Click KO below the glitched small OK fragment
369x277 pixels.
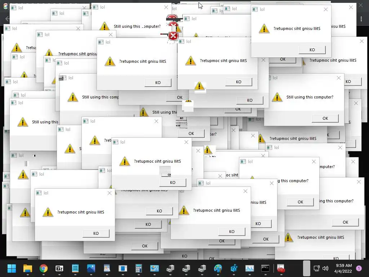click(173, 182)
